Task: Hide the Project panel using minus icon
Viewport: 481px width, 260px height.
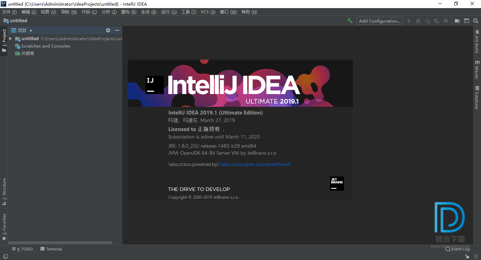Action: (117, 30)
